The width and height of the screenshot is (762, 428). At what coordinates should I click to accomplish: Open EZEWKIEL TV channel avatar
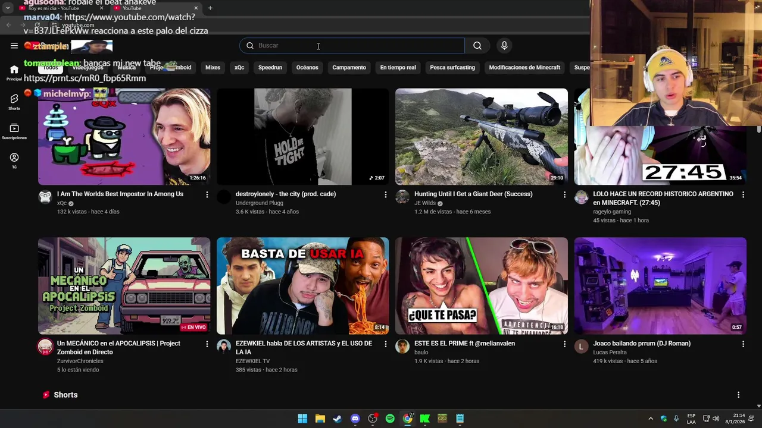224,347
